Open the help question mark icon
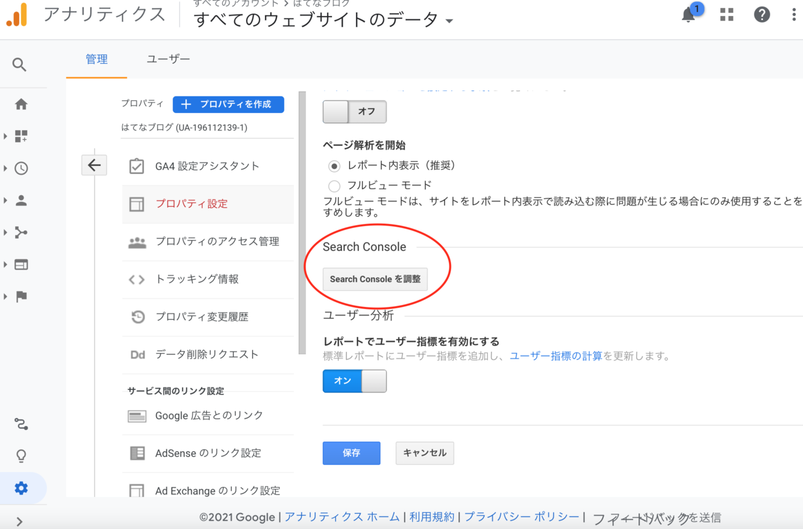This screenshot has height=529, width=803. (x=762, y=15)
